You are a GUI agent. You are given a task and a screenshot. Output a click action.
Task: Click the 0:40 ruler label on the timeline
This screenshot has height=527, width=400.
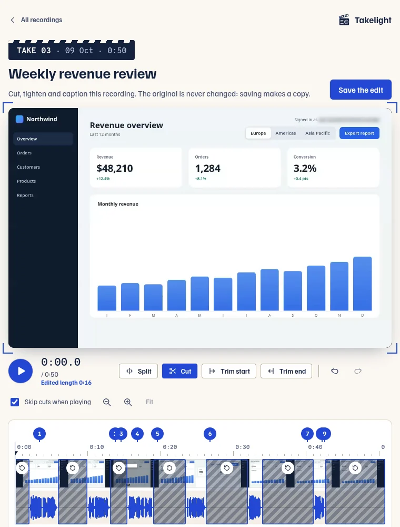coord(315,447)
